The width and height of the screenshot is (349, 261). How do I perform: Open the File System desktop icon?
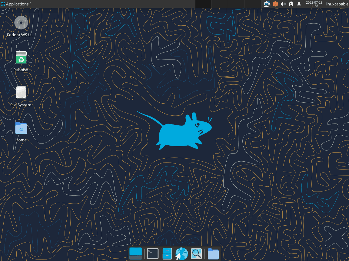coord(21,92)
